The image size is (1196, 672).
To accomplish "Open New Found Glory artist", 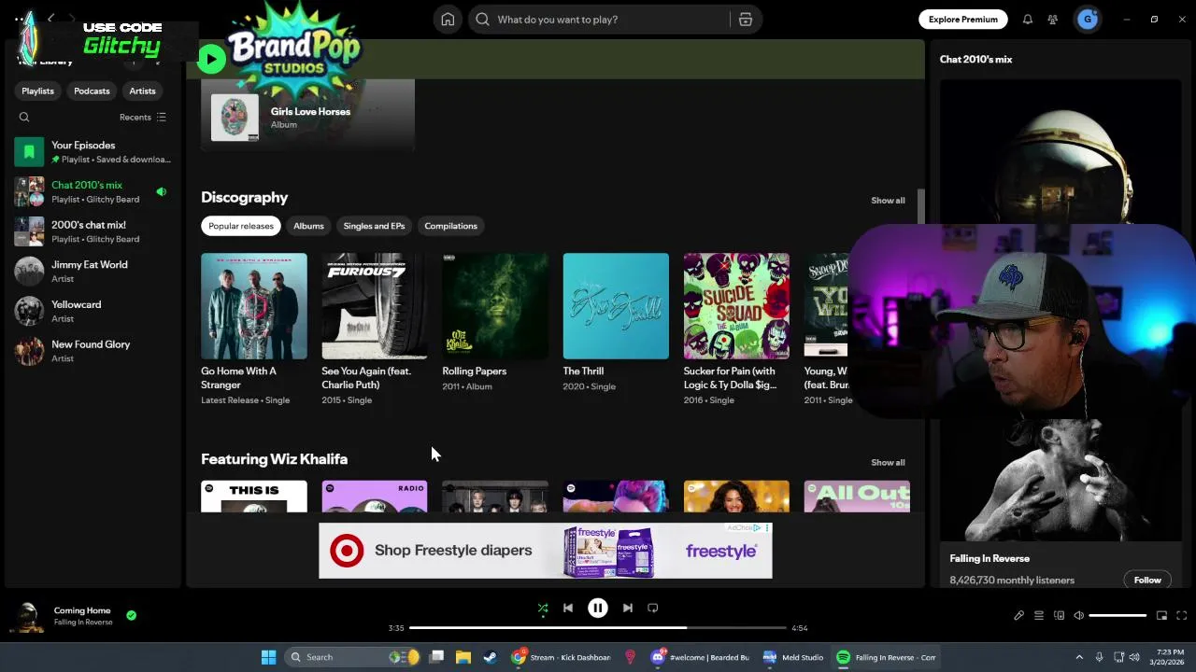I will coord(93,351).
